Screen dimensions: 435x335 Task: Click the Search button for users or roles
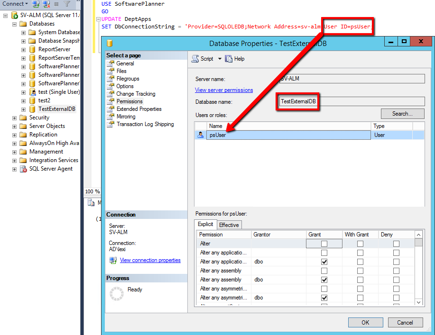click(x=402, y=113)
